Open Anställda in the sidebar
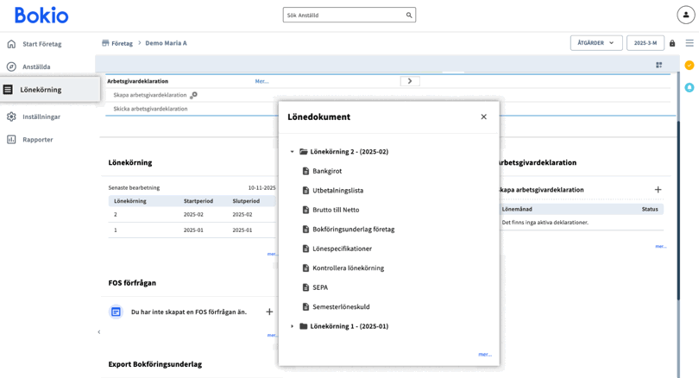The width and height of the screenshot is (699, 378). [36, 66]
